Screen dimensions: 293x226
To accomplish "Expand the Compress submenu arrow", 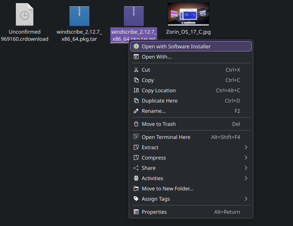I will point(246,158).
